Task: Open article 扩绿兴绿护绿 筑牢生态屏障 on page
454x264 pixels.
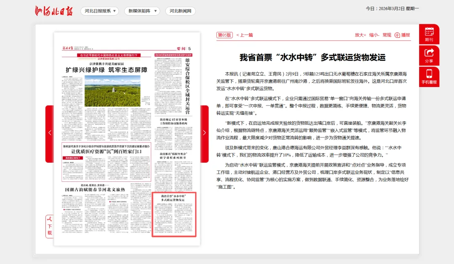Action: (106, 70)
